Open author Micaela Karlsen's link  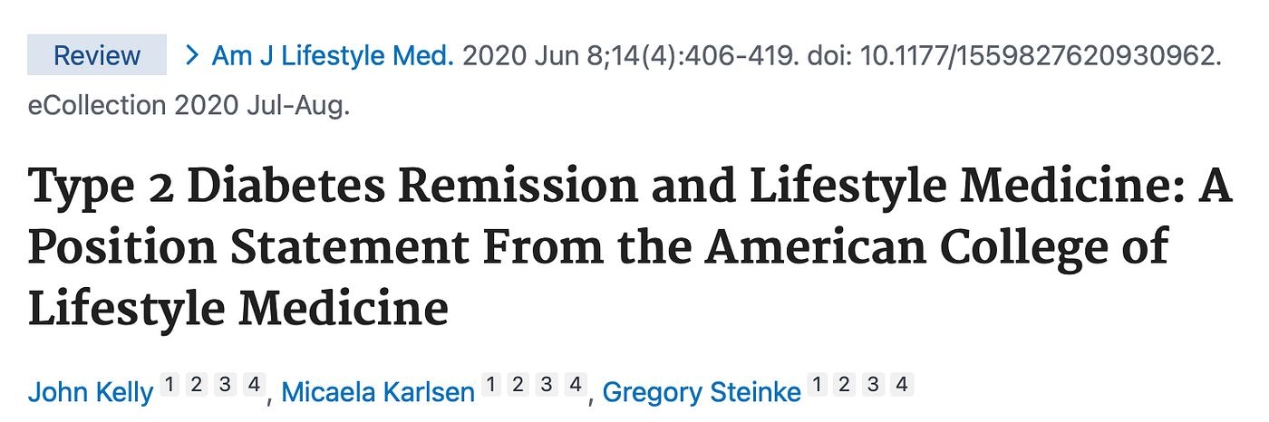point(378,391)
